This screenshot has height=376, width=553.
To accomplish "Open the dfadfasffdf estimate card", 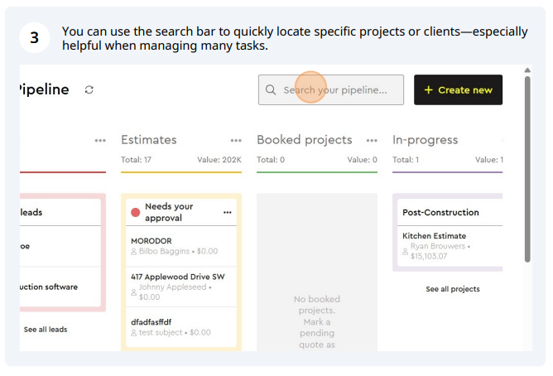I will tap(181, 327).
